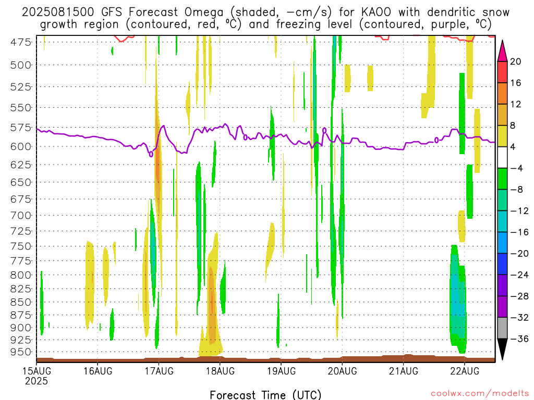This screenshot has width=534, height=400.
Task: Click the Forecast Time (UTC) axis title
Action: coord(265,395)
